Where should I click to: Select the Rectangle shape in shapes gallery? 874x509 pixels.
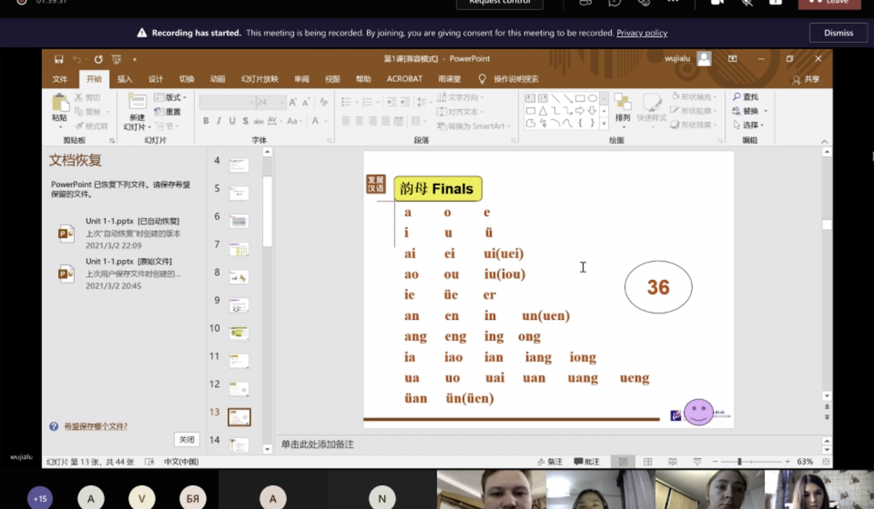coord(580,98)
